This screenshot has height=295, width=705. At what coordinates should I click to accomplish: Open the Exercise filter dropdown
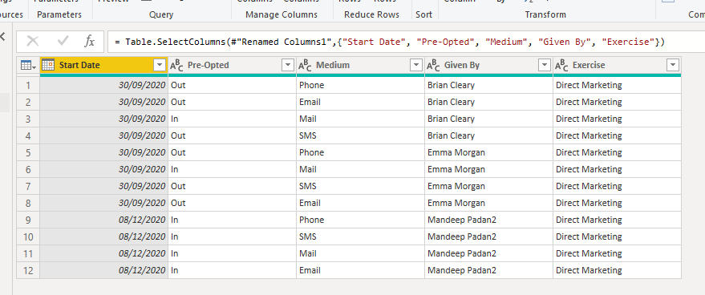pos(673,65)
